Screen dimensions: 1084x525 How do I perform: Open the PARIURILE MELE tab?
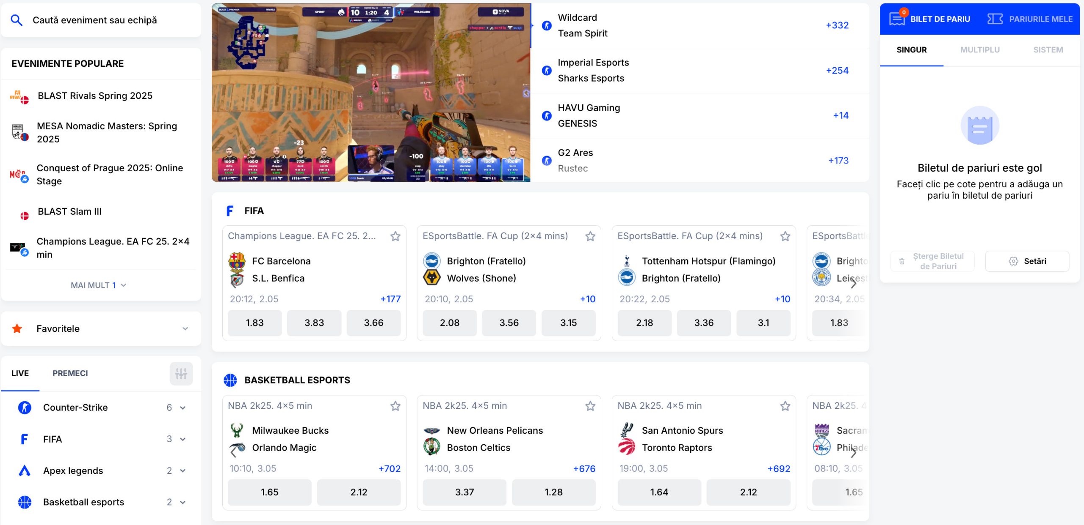(1030, 19)
